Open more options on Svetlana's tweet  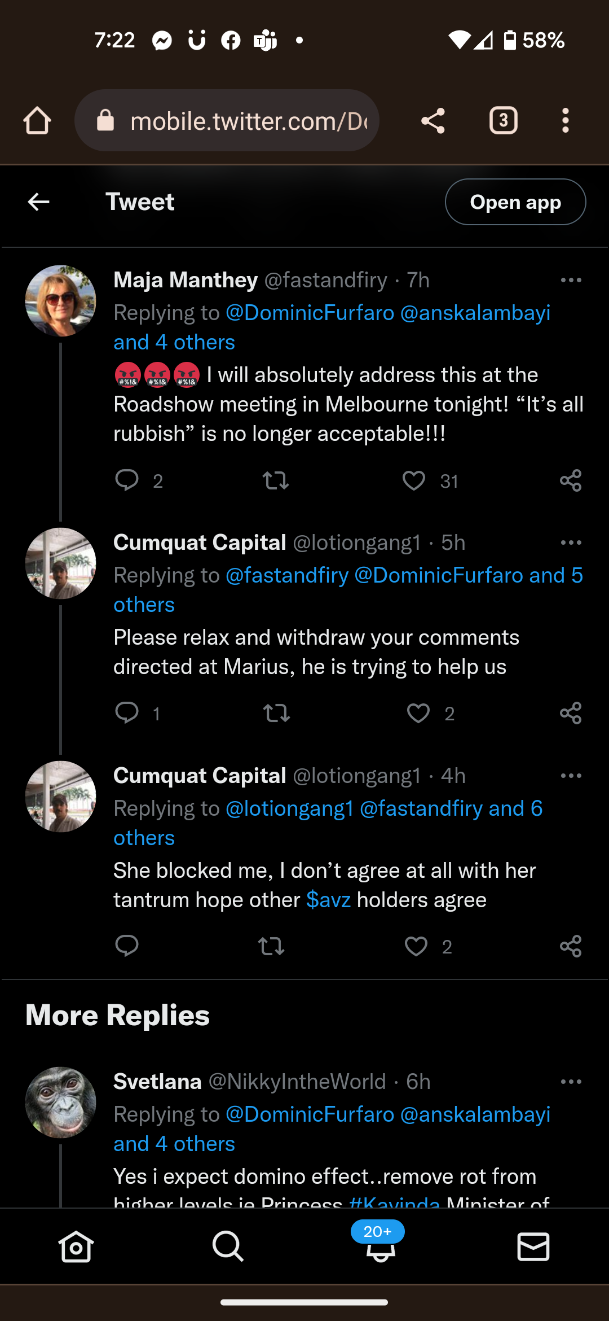[571, 1082]
